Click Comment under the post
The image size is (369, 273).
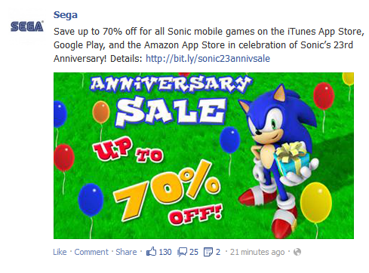91,252
